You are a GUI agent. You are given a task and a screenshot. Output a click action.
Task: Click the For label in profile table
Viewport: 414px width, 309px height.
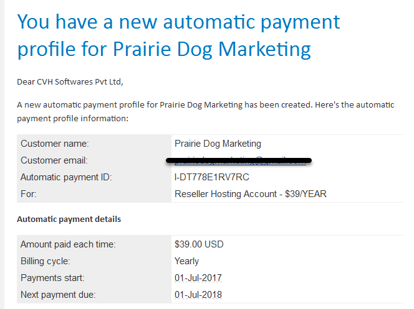click(x=29, y=194)
